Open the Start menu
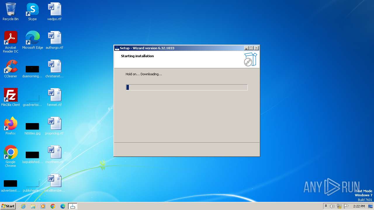Screen dimensions: 374x210 8,206
